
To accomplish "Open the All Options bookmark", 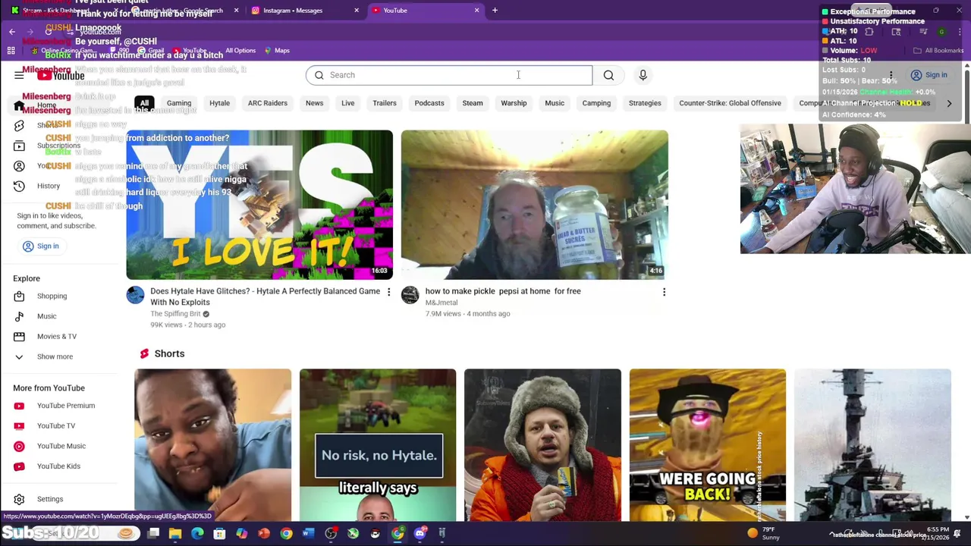I will (240, 51).
